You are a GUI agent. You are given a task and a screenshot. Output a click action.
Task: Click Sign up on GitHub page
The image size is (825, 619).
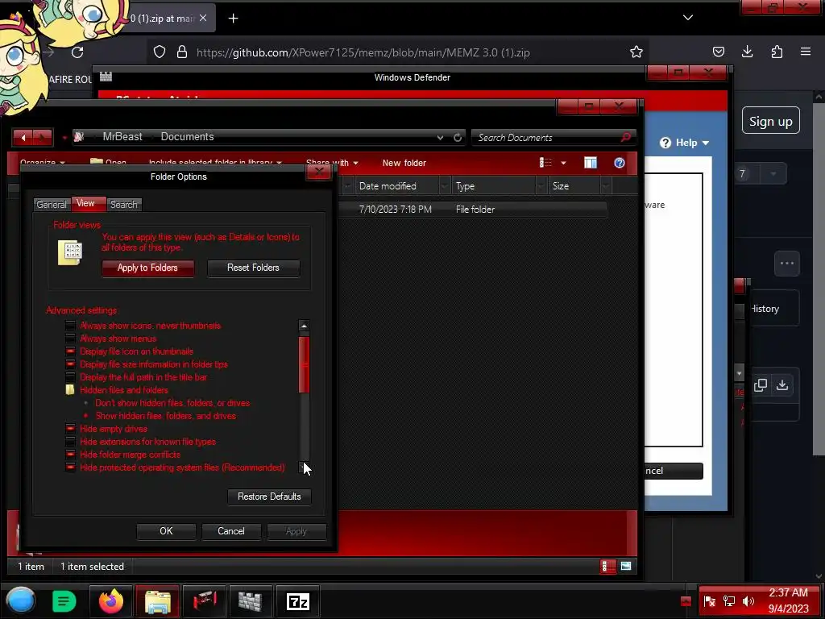click(x=771, y=121)
